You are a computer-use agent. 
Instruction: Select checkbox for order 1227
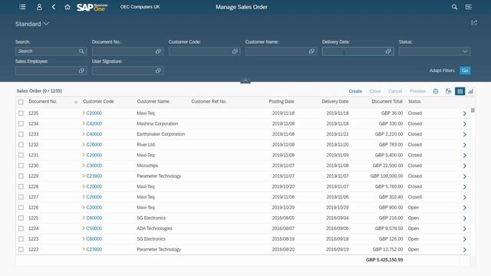(21, 197)
